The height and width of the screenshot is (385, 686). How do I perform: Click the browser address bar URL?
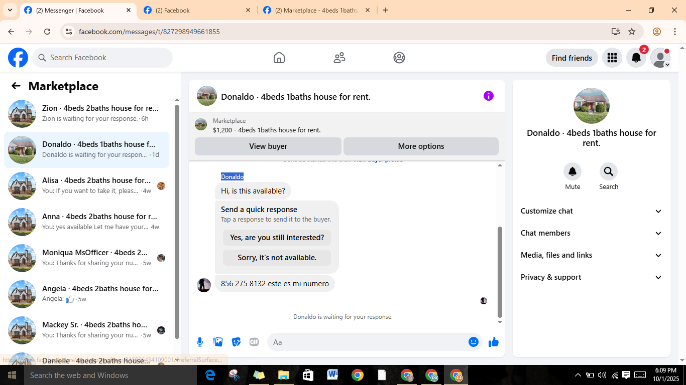click(149, 32)
